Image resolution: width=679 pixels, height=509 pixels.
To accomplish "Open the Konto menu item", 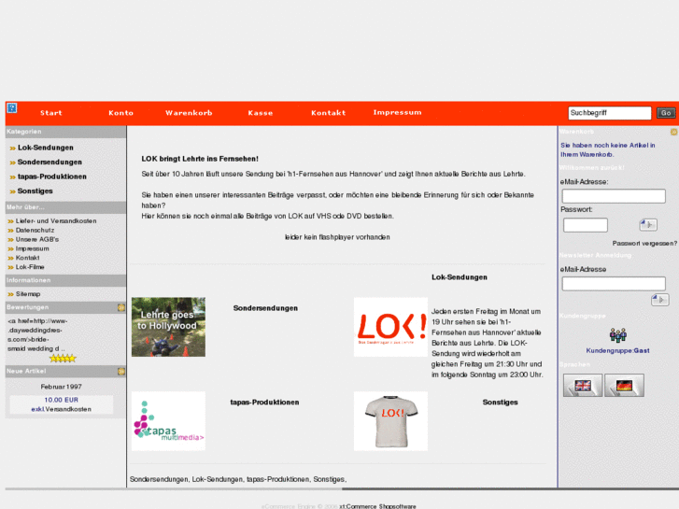I will pyautogui.click(x=120, y=113).
